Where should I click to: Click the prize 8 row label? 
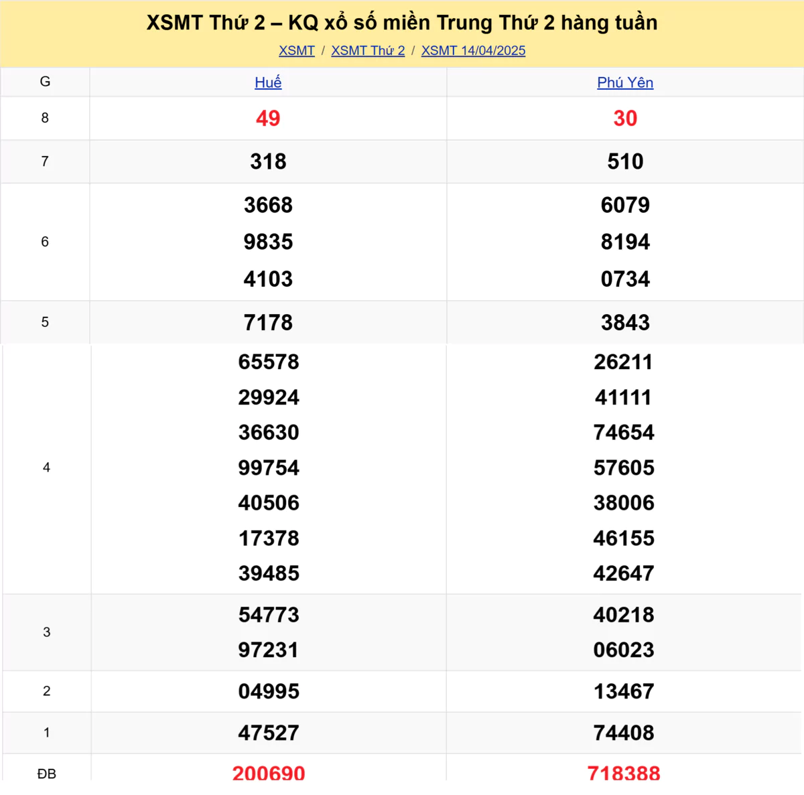point(45,118)
